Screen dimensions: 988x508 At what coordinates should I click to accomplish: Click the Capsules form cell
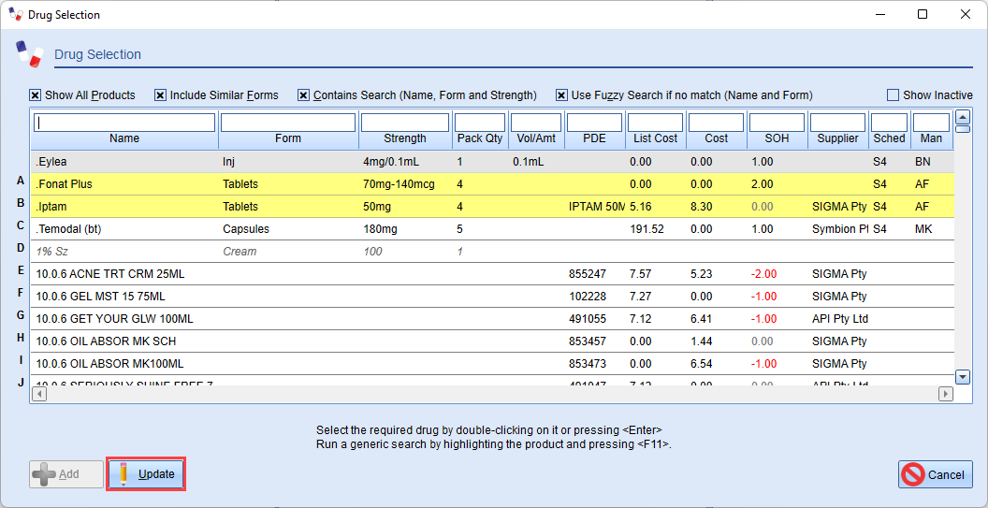pos(246,229)
